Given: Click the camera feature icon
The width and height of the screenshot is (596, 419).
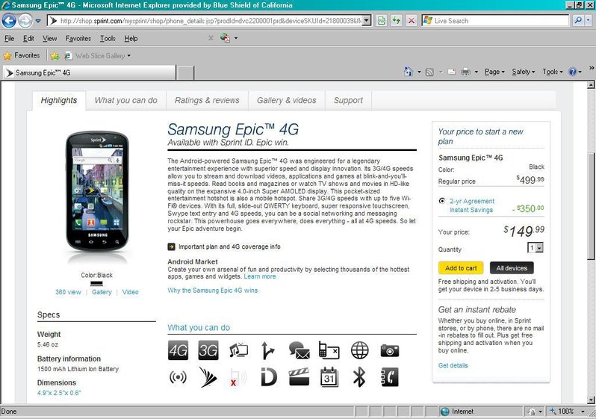Looking at the screenshot, I should (x=390, y=350).
